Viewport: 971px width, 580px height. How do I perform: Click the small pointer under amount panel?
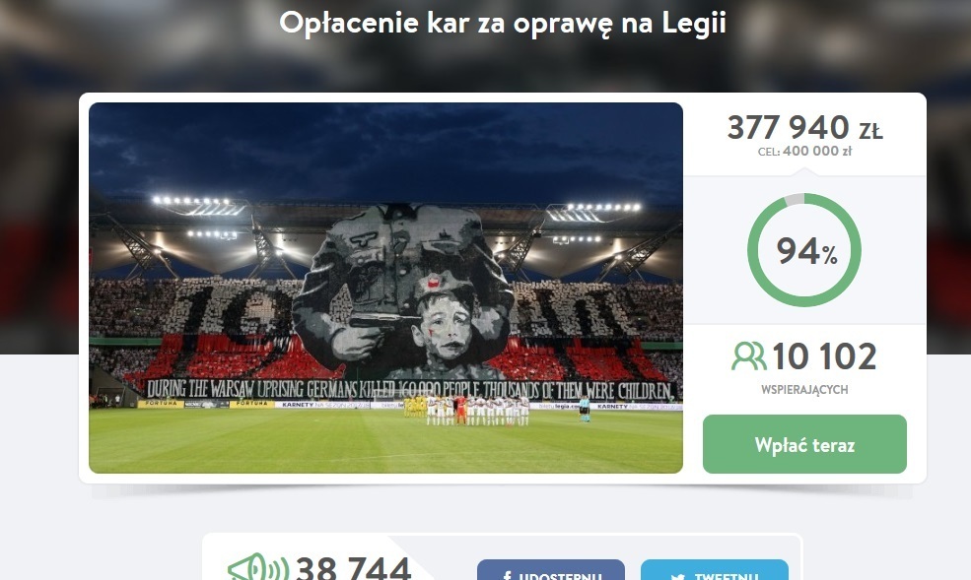click(x=804, y=173)
